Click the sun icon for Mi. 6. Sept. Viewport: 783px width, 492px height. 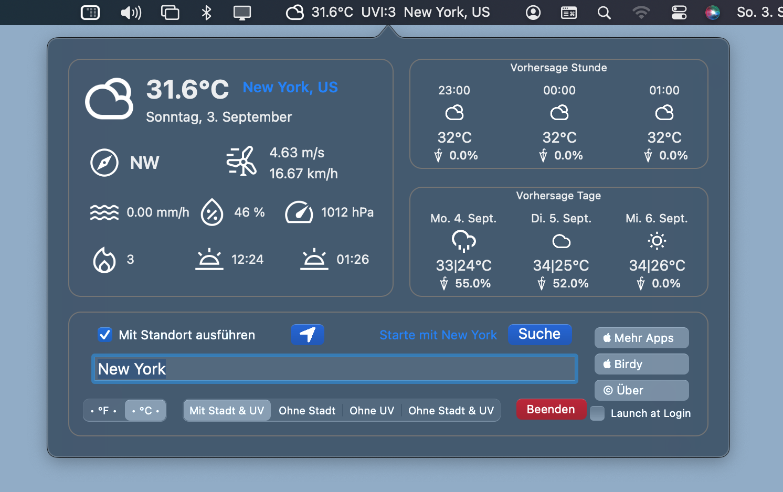pos(657,241)
